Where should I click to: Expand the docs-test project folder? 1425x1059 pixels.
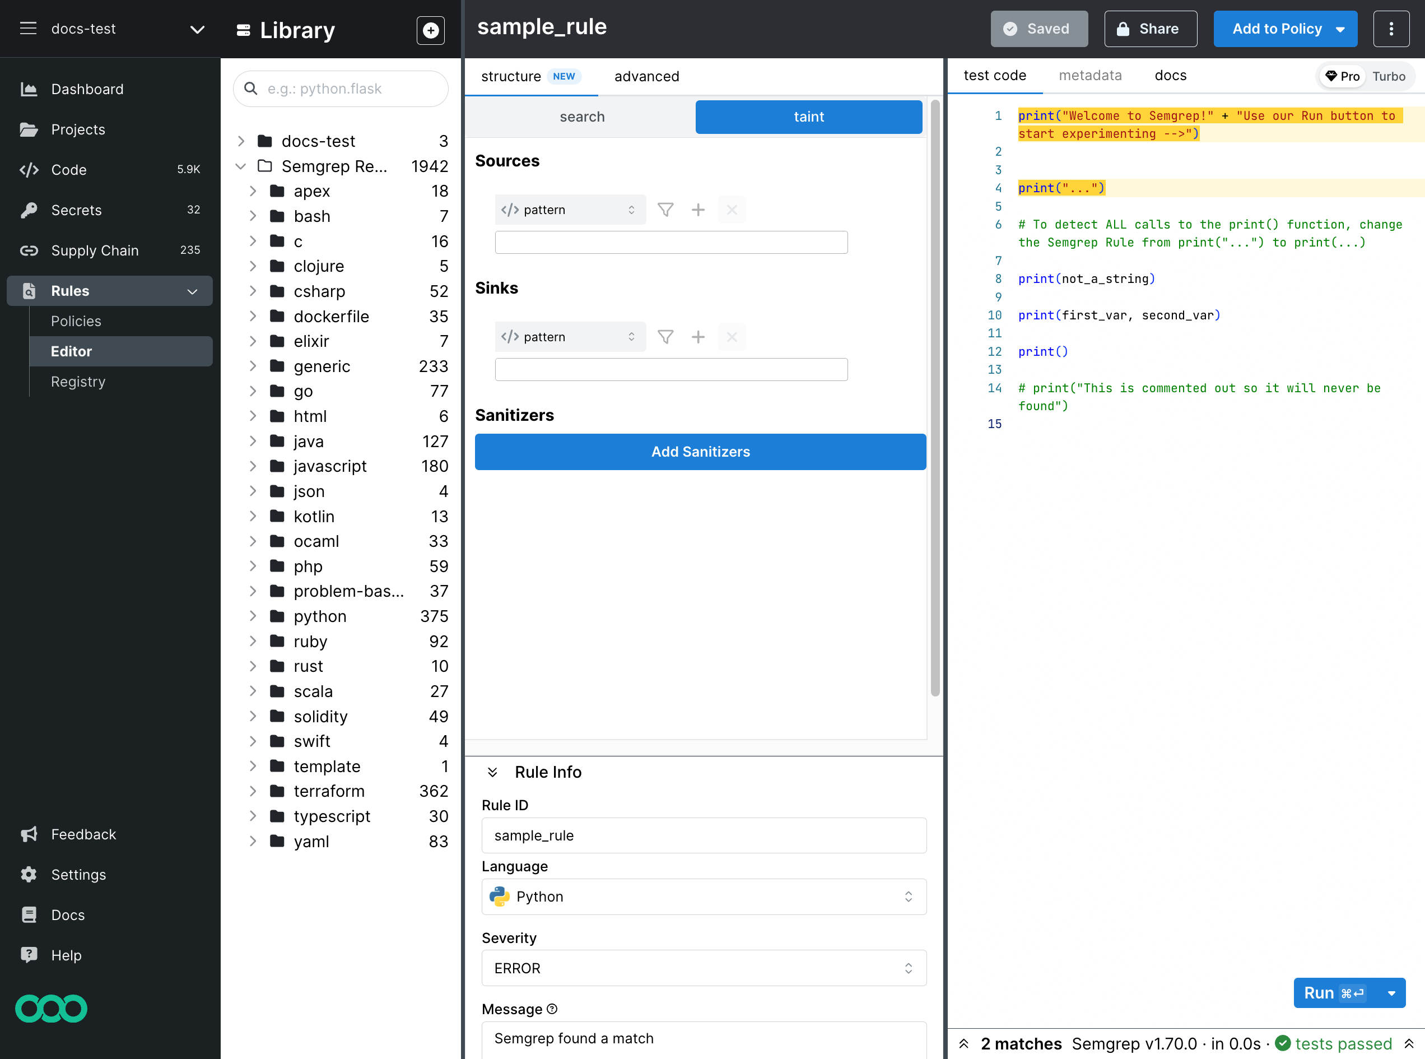[243, 140]
